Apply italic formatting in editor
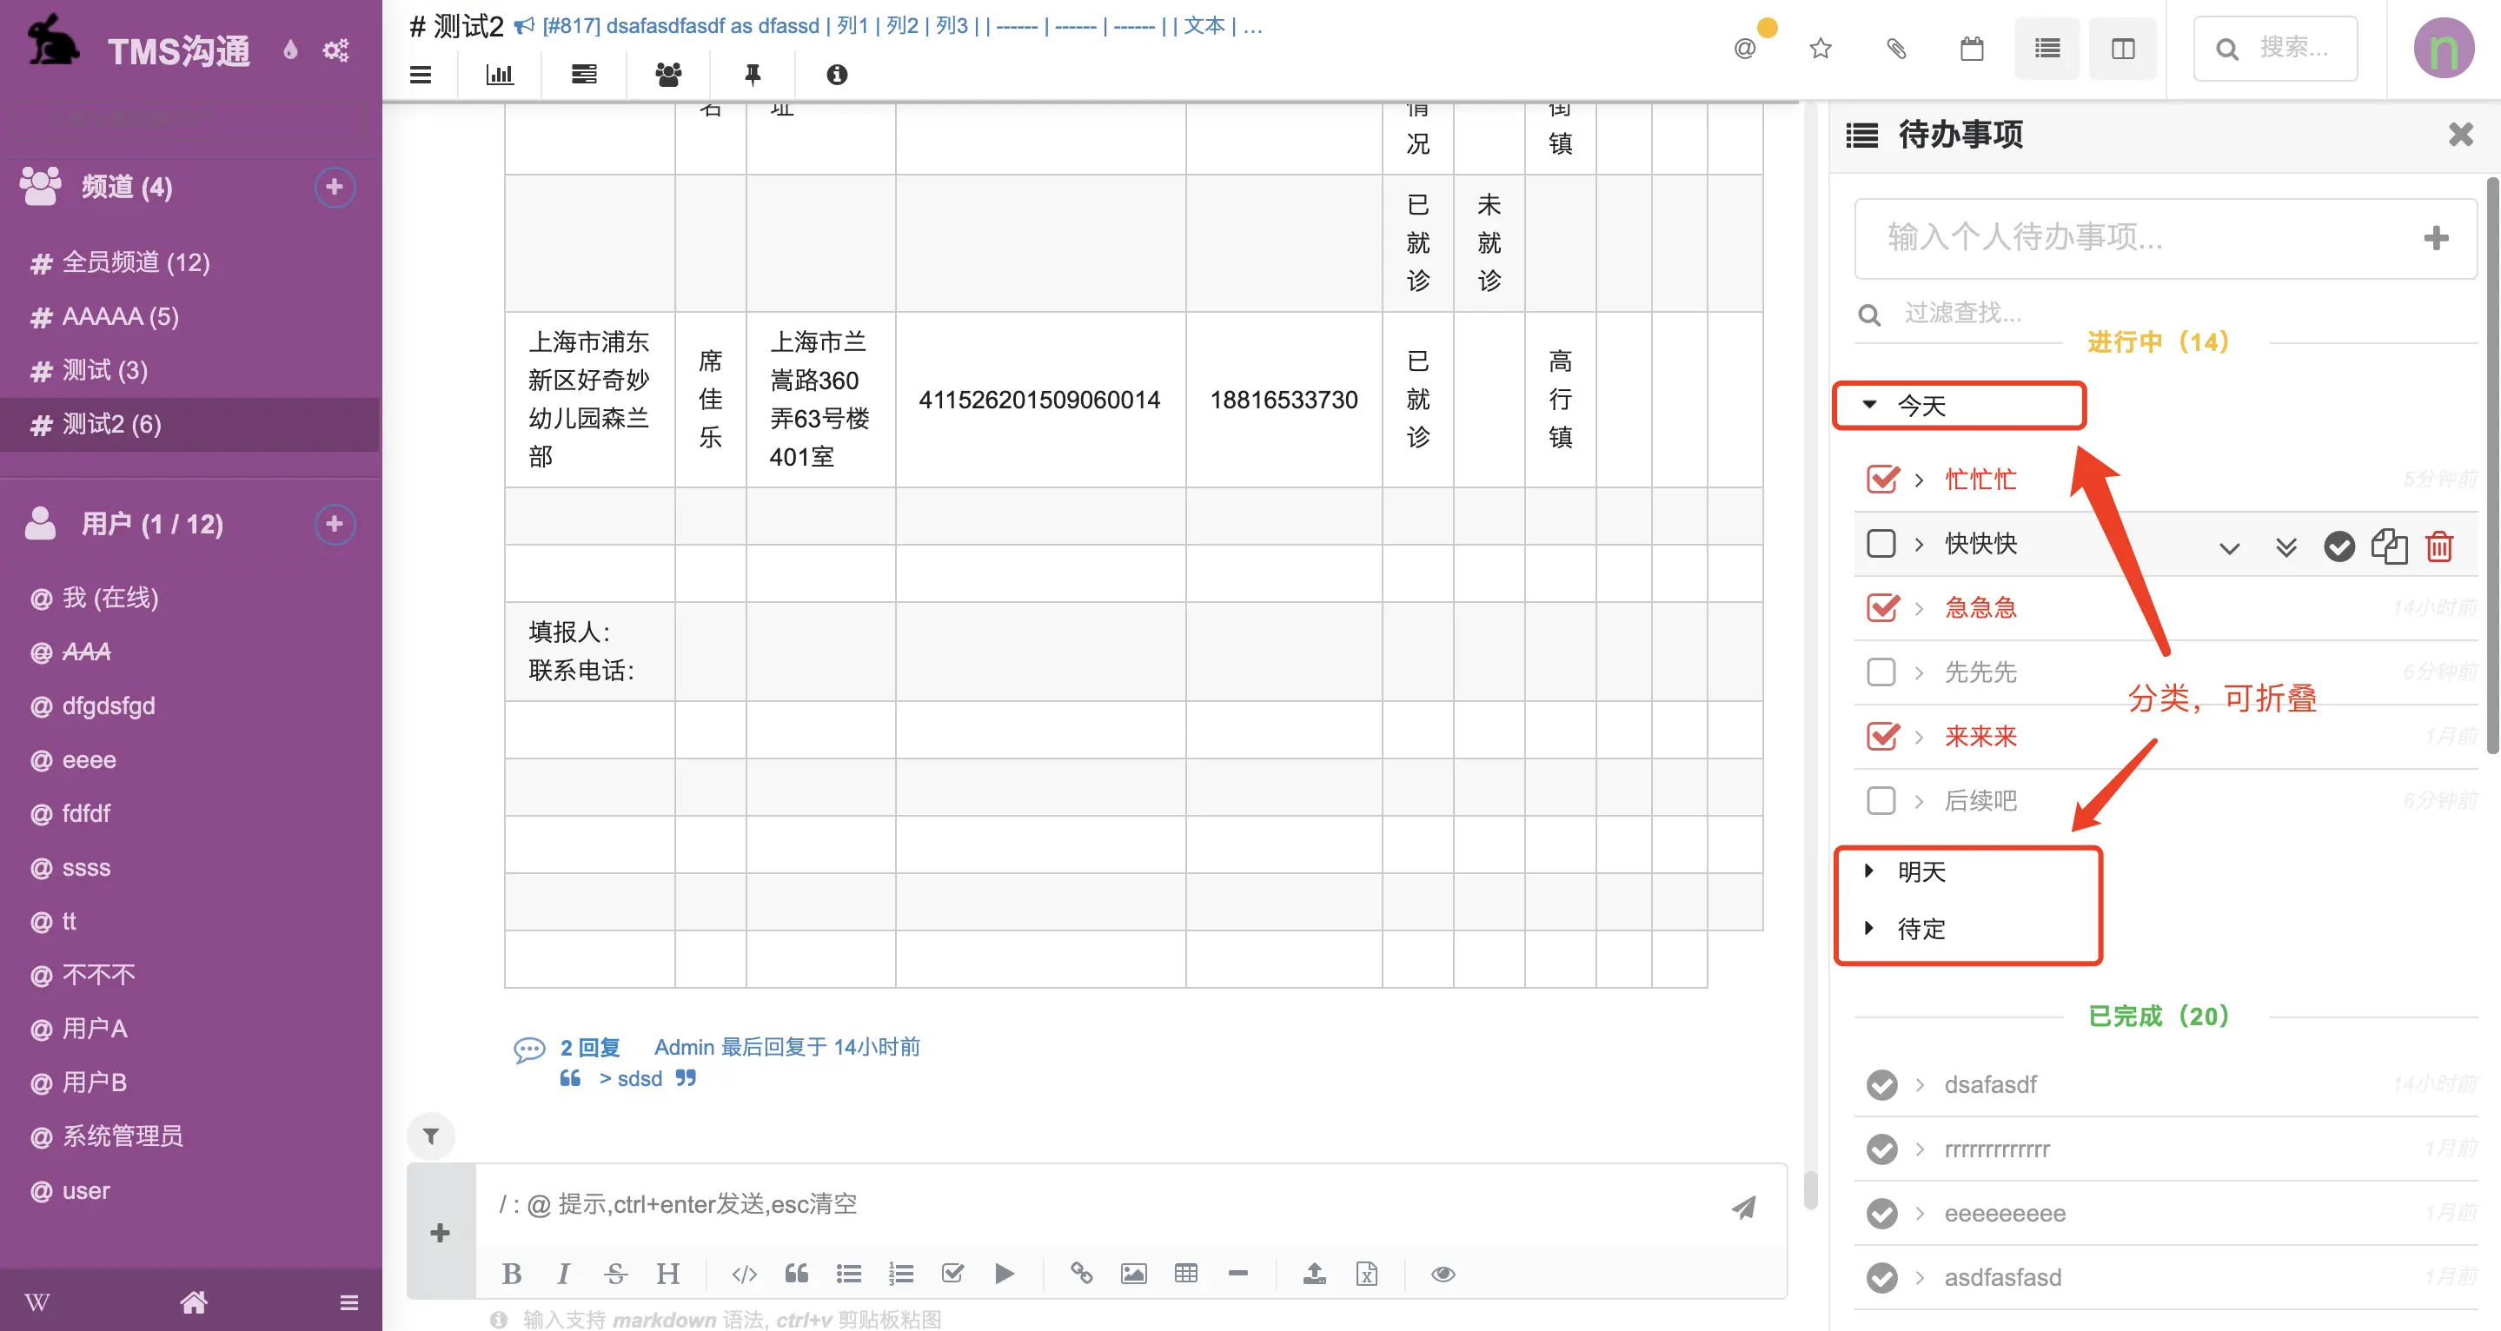 pos(563,1274)
